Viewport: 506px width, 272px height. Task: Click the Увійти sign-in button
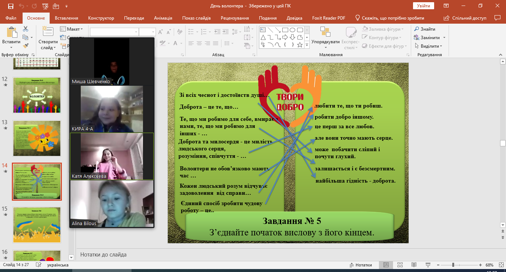(423, 6)
